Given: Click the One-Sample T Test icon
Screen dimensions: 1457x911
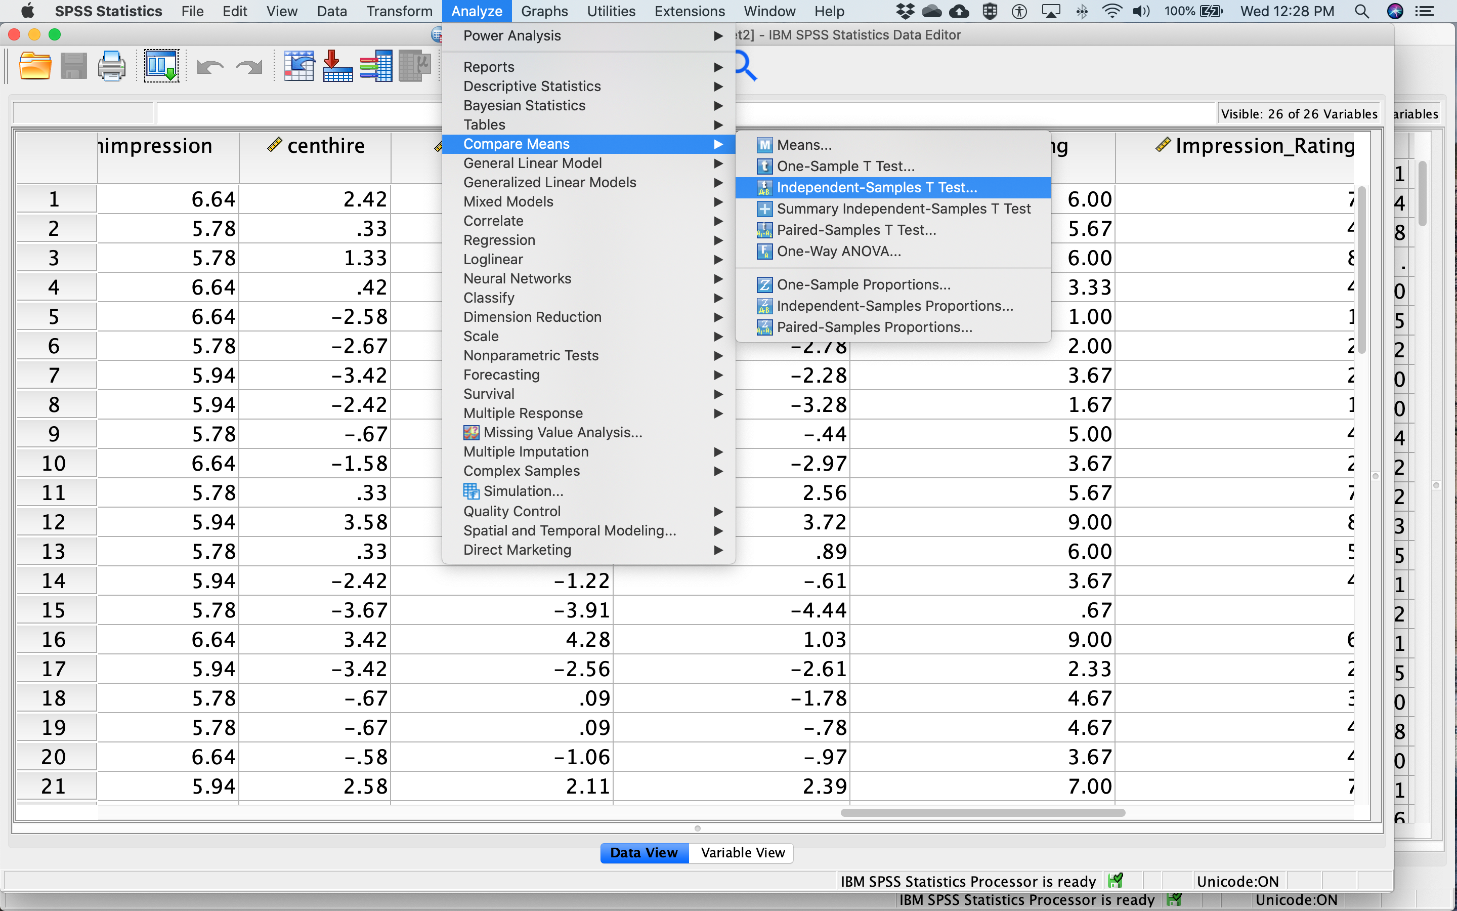Looking at the screenshot, I should (764, 167).
